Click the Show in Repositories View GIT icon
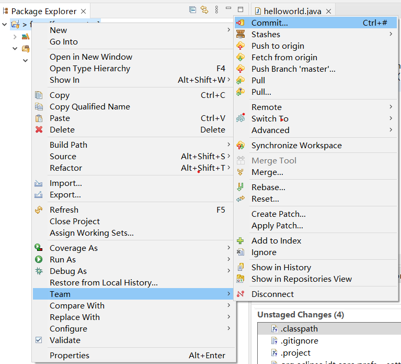Viewport: 401px width, 364px height. [x=240, y=279]
